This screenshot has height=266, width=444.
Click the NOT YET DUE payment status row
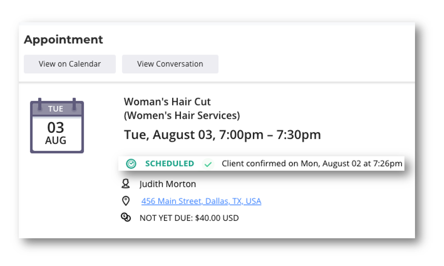point(189,218)
